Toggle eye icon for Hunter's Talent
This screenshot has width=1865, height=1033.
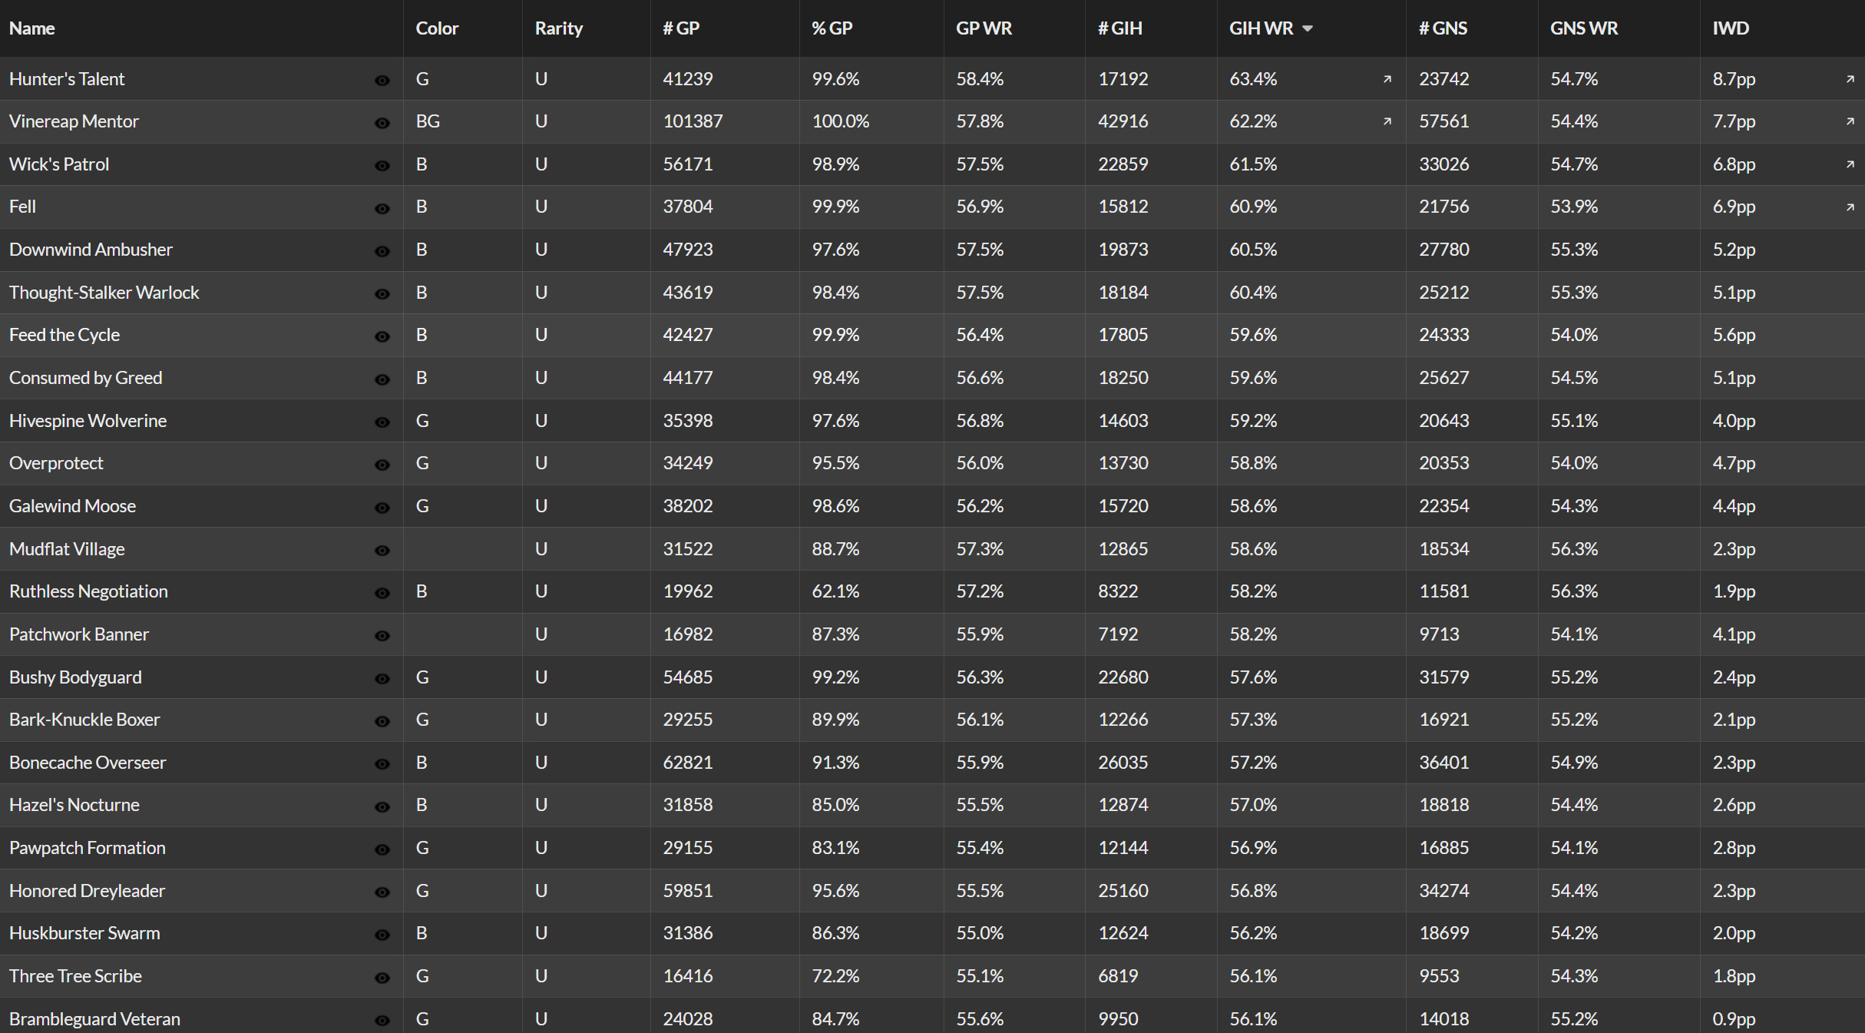[x=382, y=81]
